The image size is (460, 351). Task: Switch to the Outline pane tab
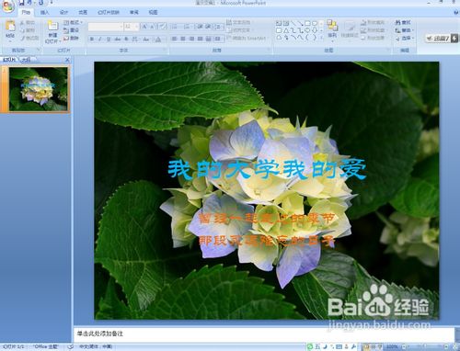point(27,60)
